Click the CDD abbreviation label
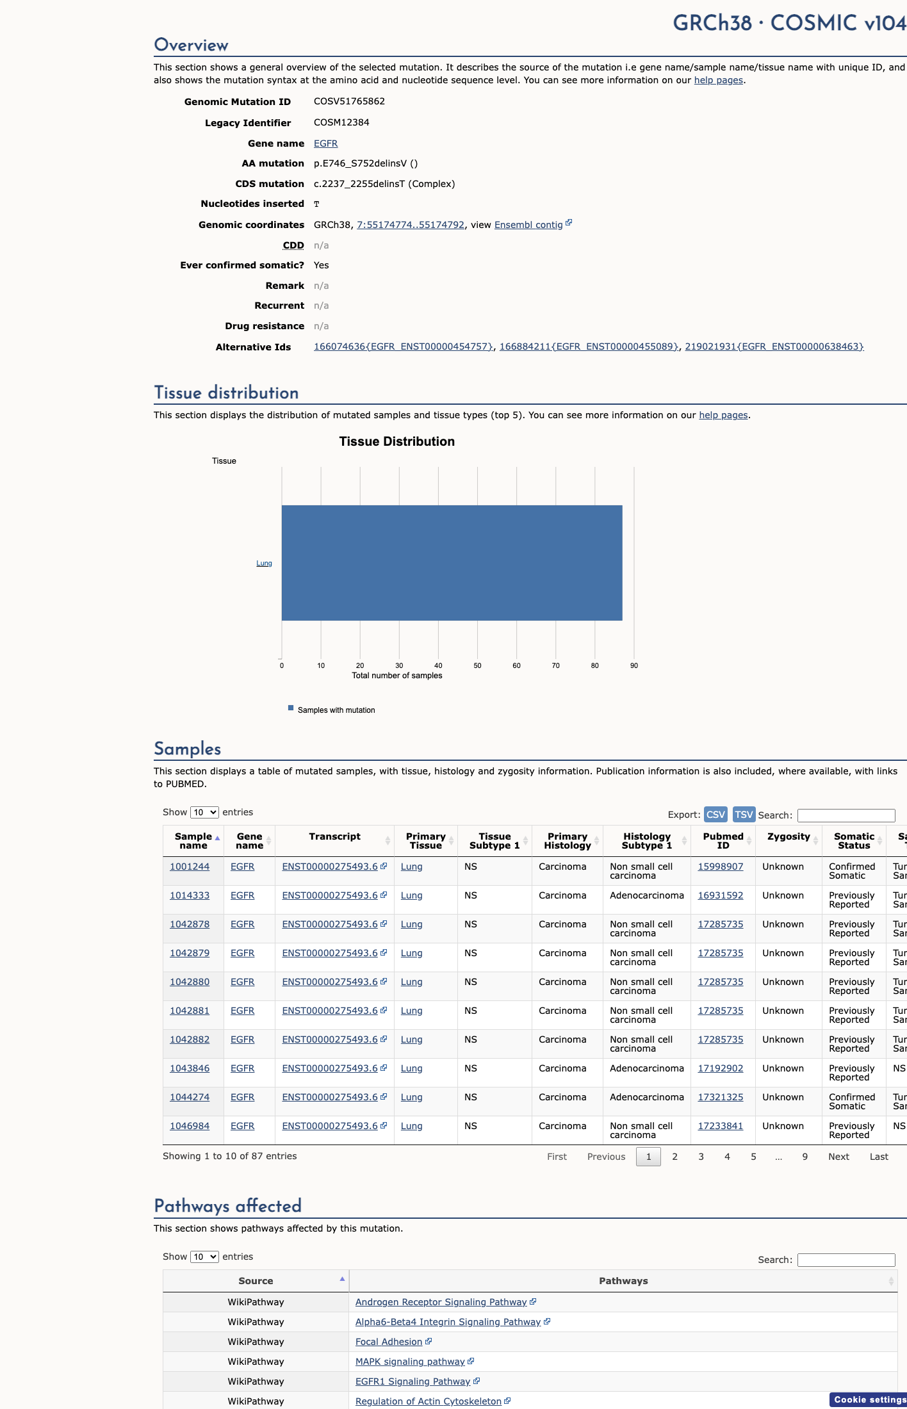 click(293, 245)
